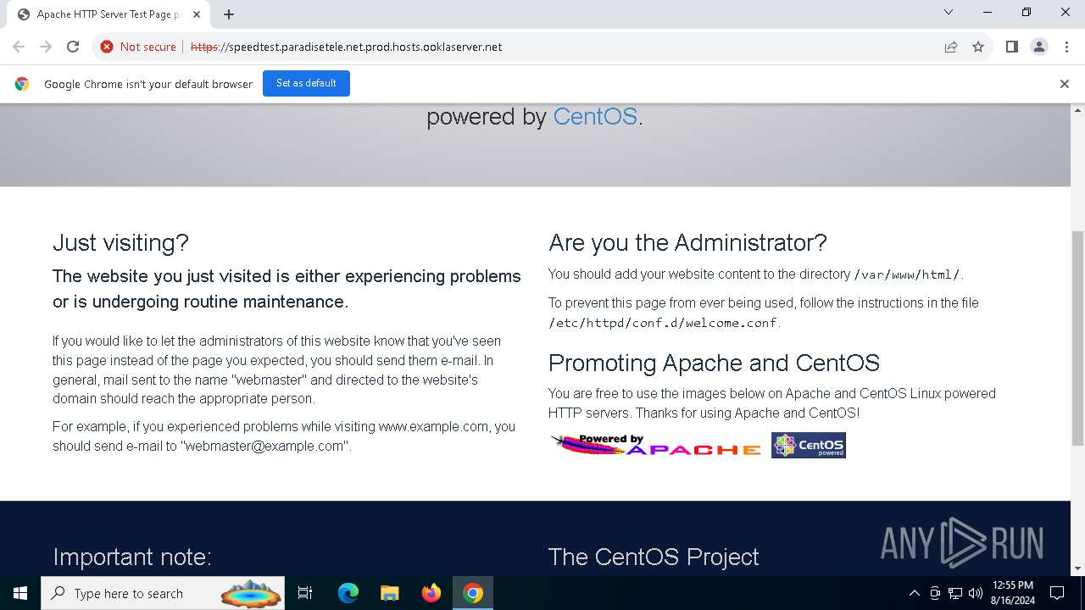Viewport: 1085px width, 610px height.
Task: Select the "Are you the Administrator?" heading
Action: pyautogui.click(x=687, y=243)
